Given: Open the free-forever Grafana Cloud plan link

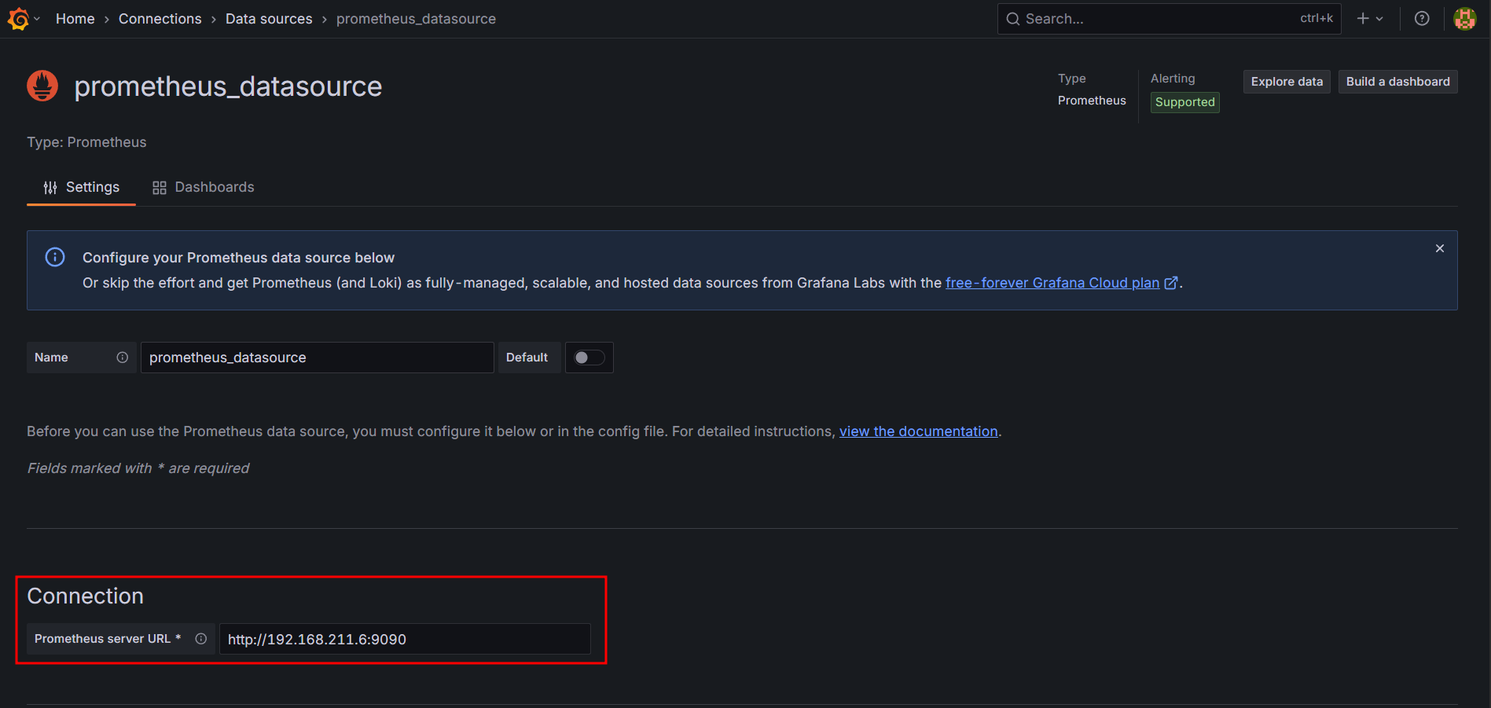Looking at the screenshot, I should click(1052, 283).
